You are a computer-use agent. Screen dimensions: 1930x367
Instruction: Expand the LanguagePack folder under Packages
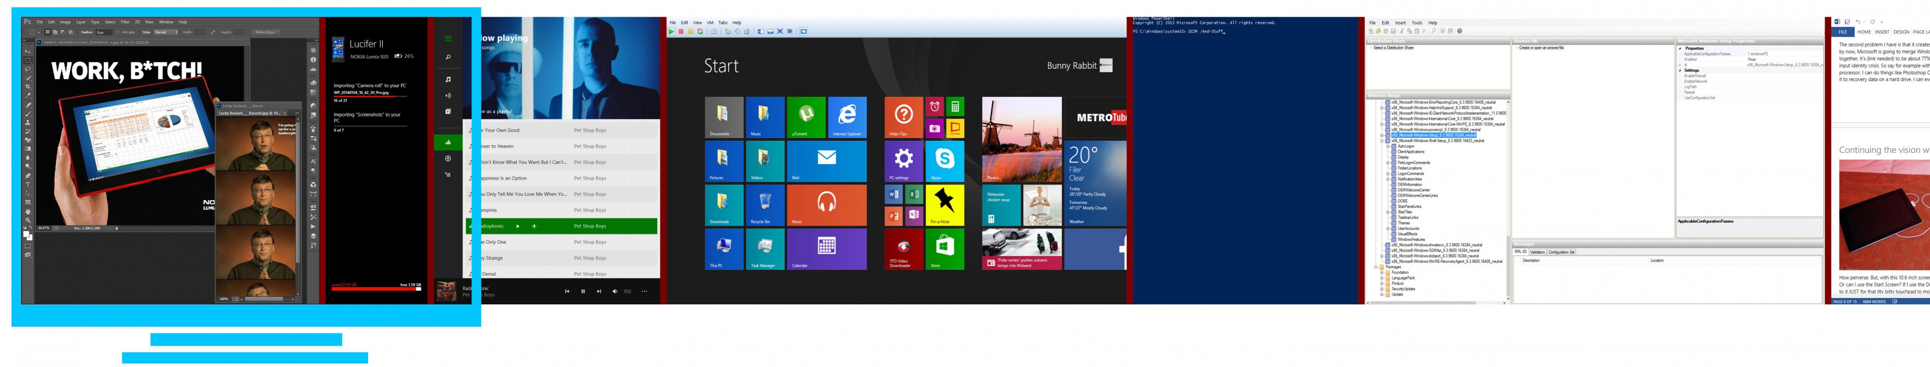pos(1382,278)
